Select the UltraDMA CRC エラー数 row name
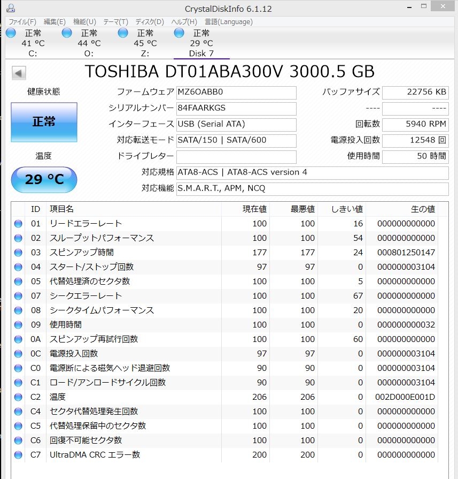Image resolution: width=458 pixels, height=479 pixels. pyautogui.click(x=95, y=455)
